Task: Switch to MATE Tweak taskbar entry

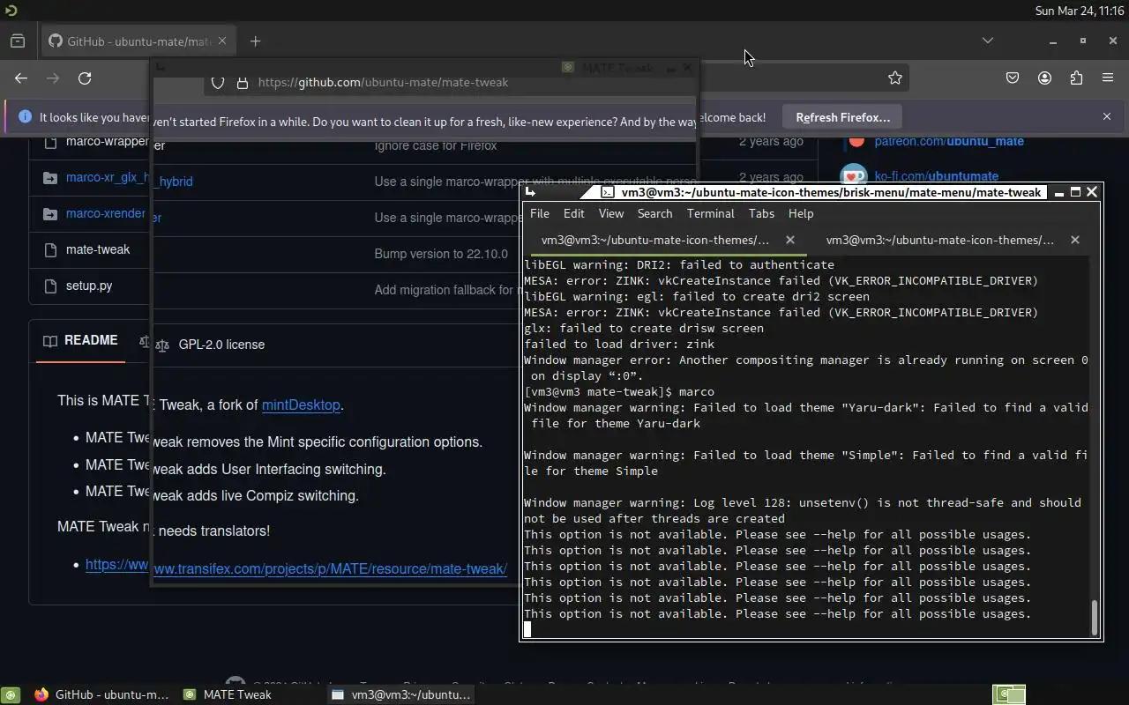Action: click(229, 694)
